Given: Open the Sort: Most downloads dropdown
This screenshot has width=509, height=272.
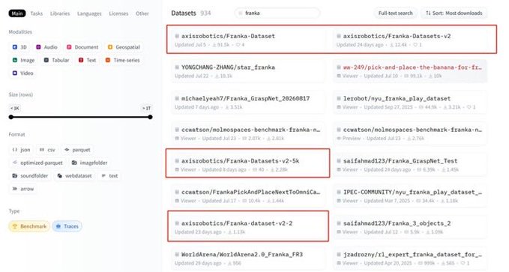Looking at the screenshot, I should pyautogui.click(x=454, y=13).
